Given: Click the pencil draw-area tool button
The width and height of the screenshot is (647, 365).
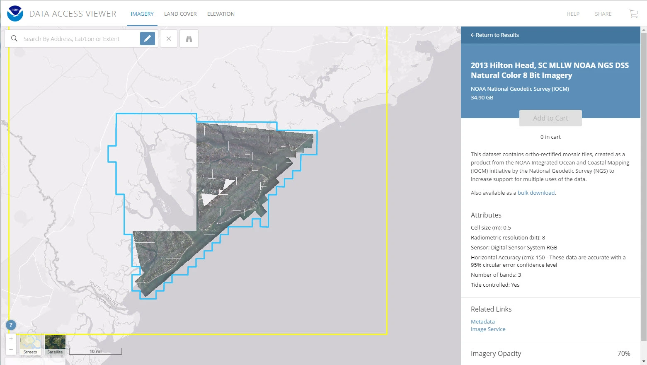Looking at the screenshot, I should pos(147,39).
